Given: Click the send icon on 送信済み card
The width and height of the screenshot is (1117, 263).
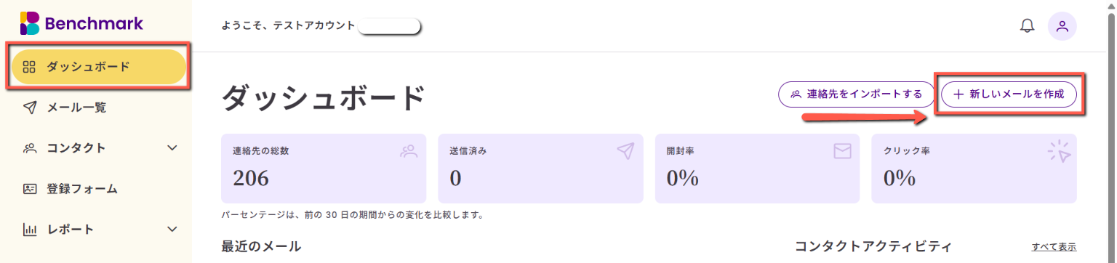Looking at the screenshot, I should pos(625,150).
